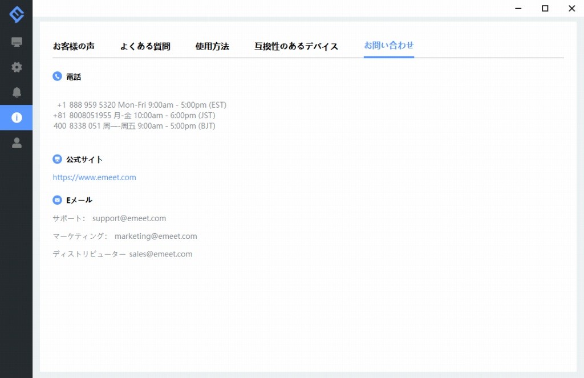Viewport: 584px width, 378px height.
Task: Open the 互換性のあるデバイス tab
Action: tap(297, 46)
